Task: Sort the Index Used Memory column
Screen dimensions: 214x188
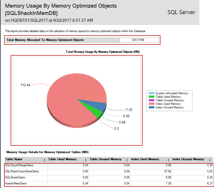Action: click(x=169, y=160)
